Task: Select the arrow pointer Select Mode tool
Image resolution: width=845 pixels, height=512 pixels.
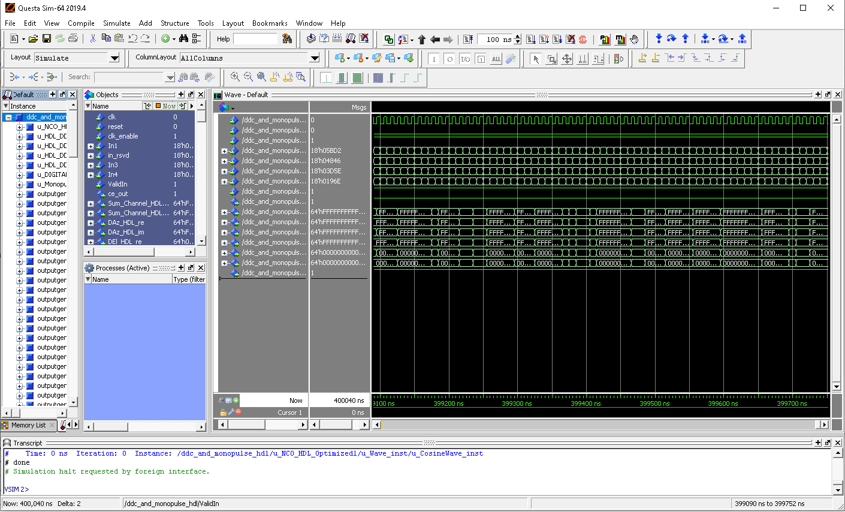Action: 536,58
